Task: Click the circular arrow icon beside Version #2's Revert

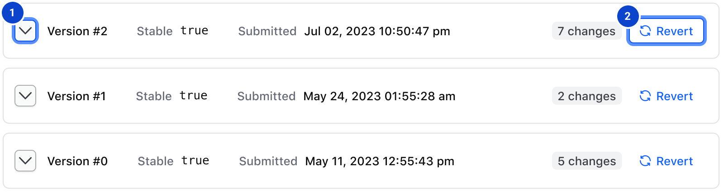Action: click(x=645, y=31)
